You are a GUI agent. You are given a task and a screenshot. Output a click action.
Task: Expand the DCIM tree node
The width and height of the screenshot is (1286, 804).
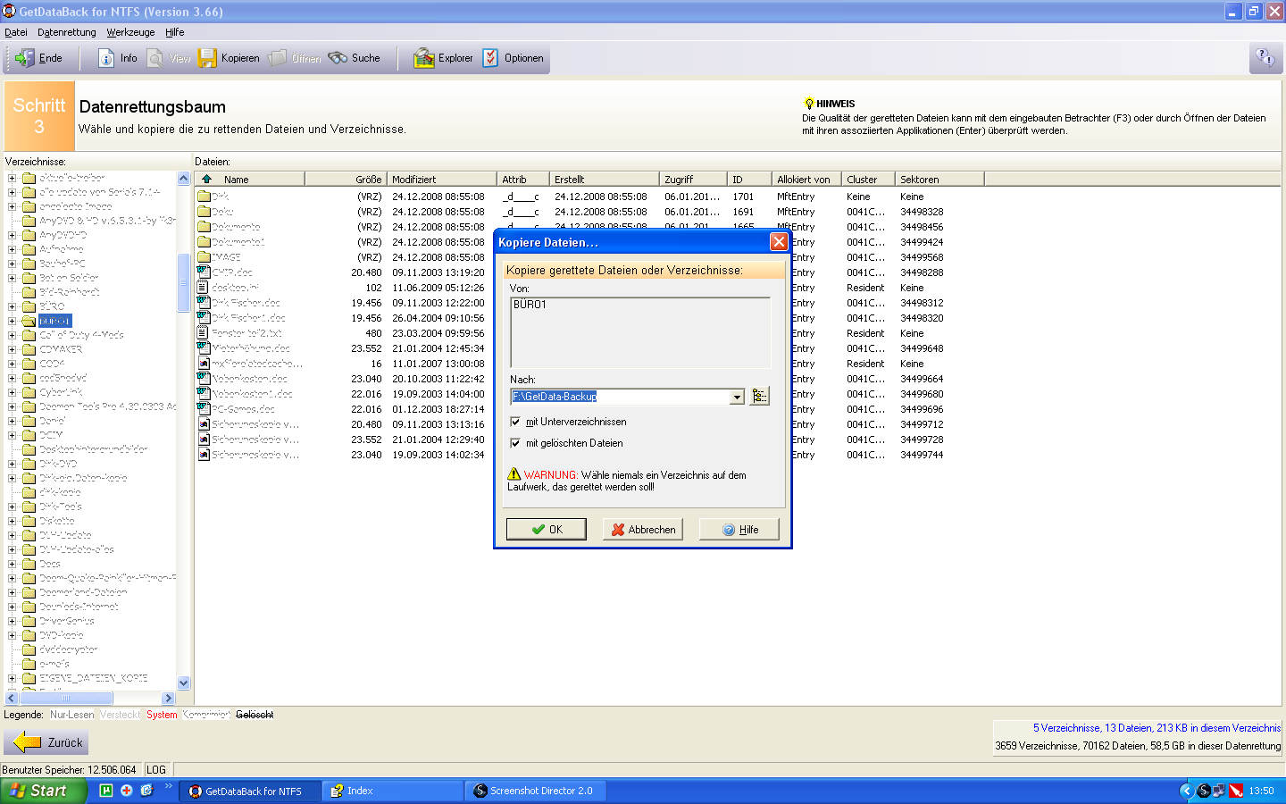[x=13, y=435]
